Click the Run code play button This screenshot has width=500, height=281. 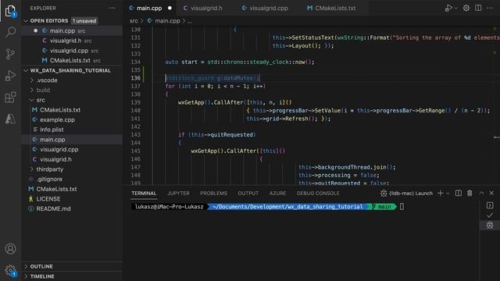pos(448,8)
